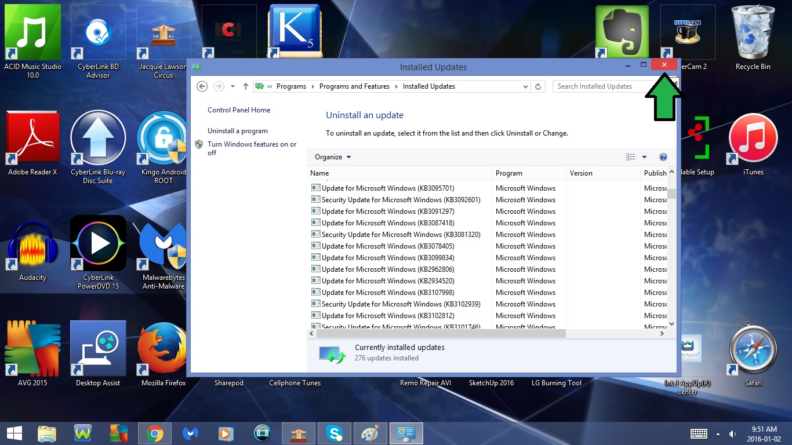The image size is (792, 445).
Task: Sort by the Program column header
Action: (529, 173)
